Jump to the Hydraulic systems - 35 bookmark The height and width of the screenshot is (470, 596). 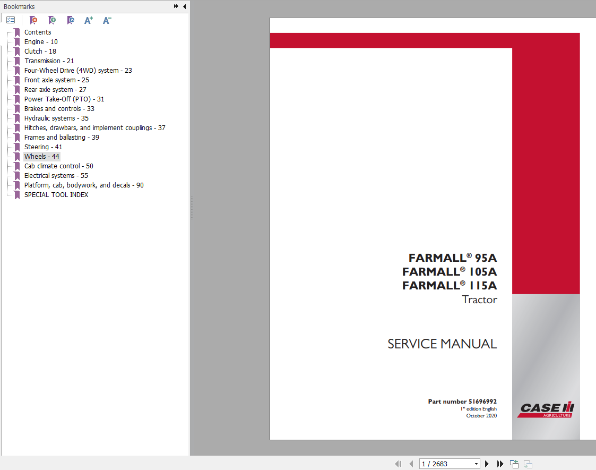coord(56,118)
